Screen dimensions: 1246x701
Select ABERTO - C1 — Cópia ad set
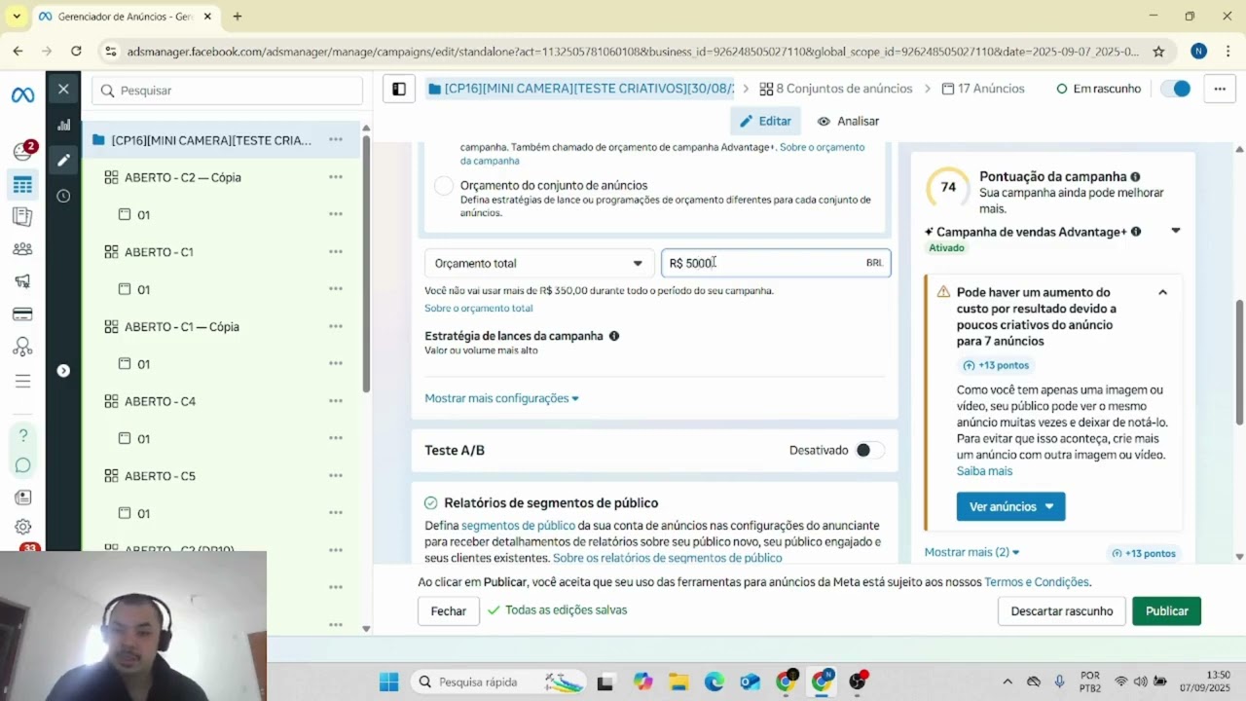[181, 327]
